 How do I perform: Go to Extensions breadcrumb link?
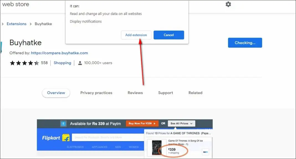pyautogui.click(x=16, y=24)
